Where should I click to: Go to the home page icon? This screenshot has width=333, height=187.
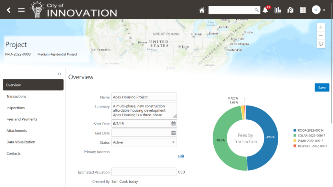(202, 10)
